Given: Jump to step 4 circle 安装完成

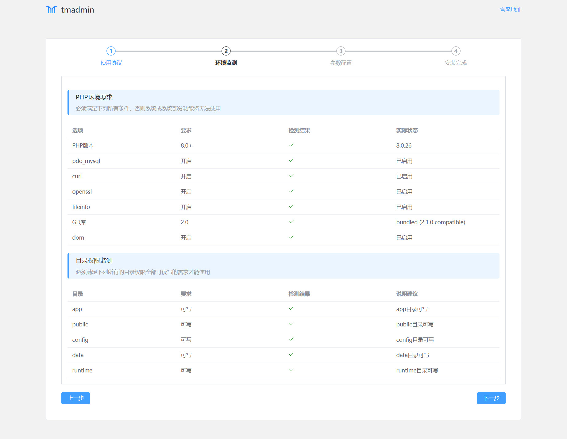Looking at the screenshot, I should (x=456, y=51).
